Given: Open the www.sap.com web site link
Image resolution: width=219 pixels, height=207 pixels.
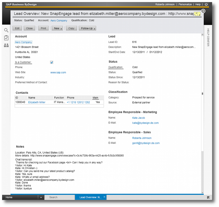Looking at the screenshot, I should (x=58, y=72).
